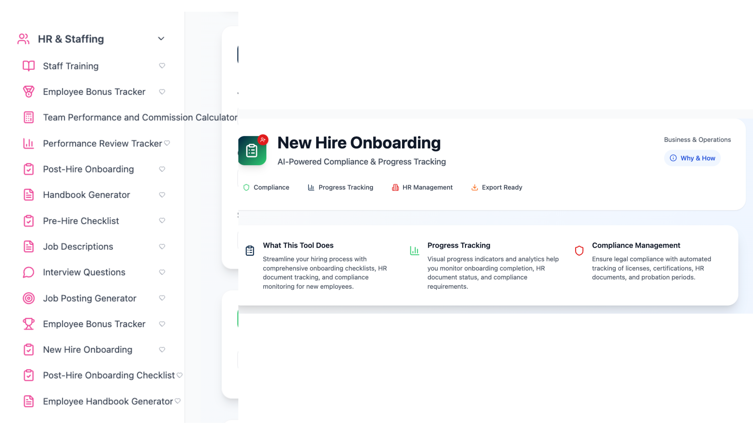Click the Progress Tracking bar chart icon
Viewport: 753px width, 423px height.
click(x=311, y=187)
